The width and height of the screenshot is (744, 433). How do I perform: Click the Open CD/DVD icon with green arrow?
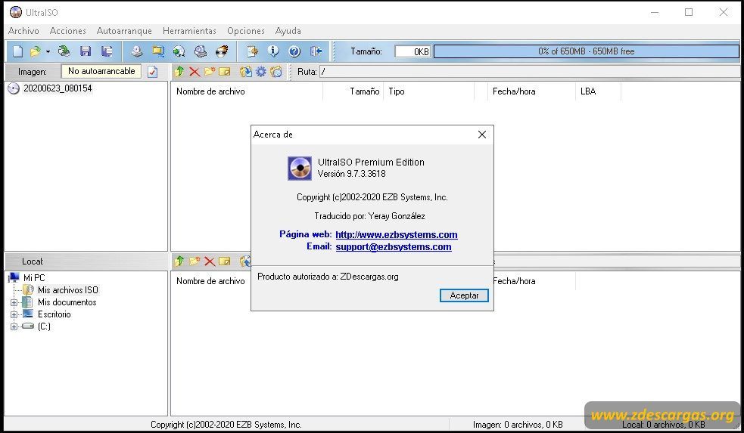pos(64,51)
